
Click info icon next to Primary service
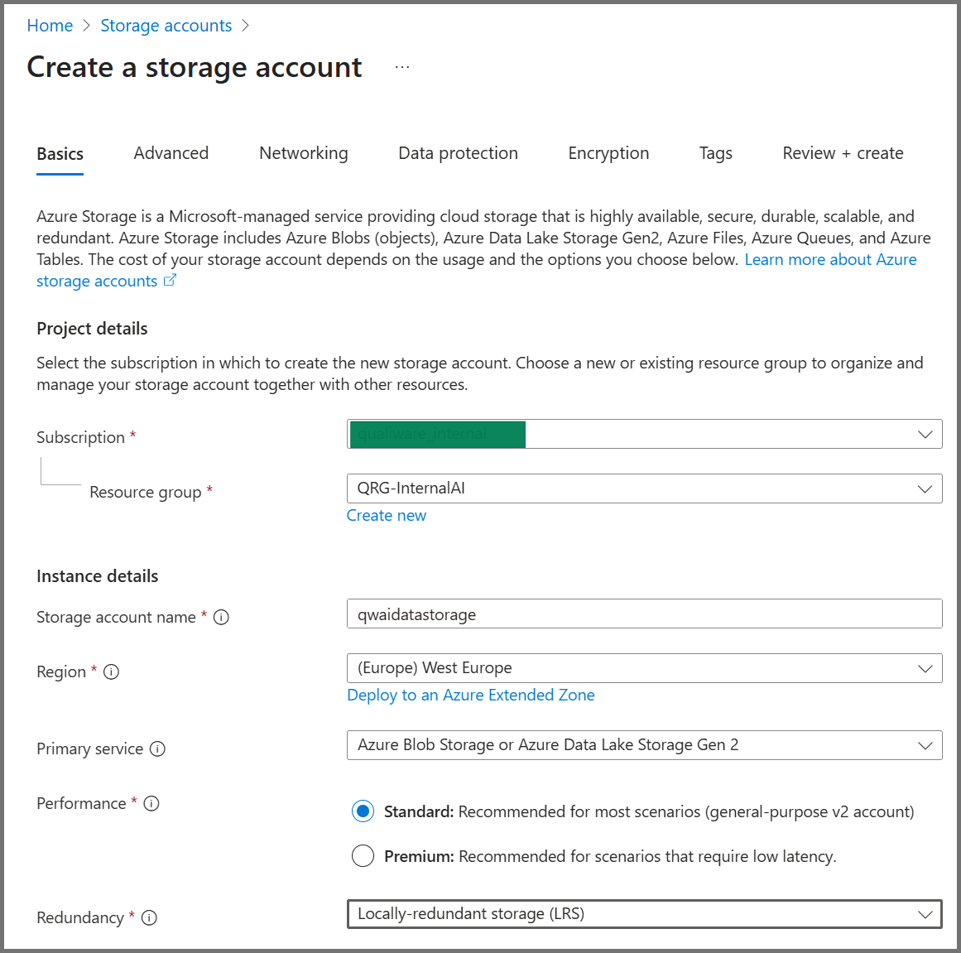tap(157, 748)
